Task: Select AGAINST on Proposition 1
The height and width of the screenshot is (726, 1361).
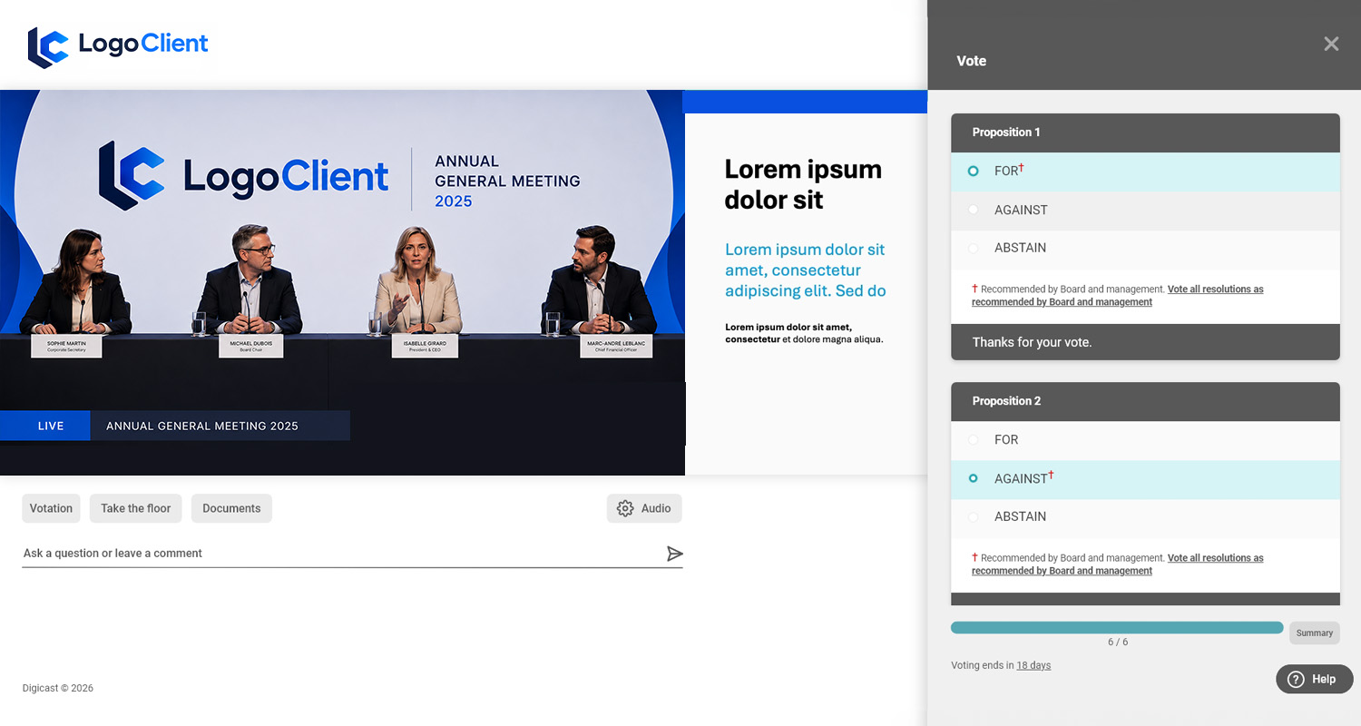Action: pos(1145,211)
